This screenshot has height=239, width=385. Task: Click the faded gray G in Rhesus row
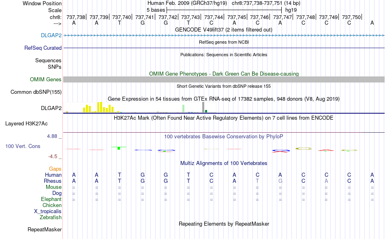click(280, 181)
